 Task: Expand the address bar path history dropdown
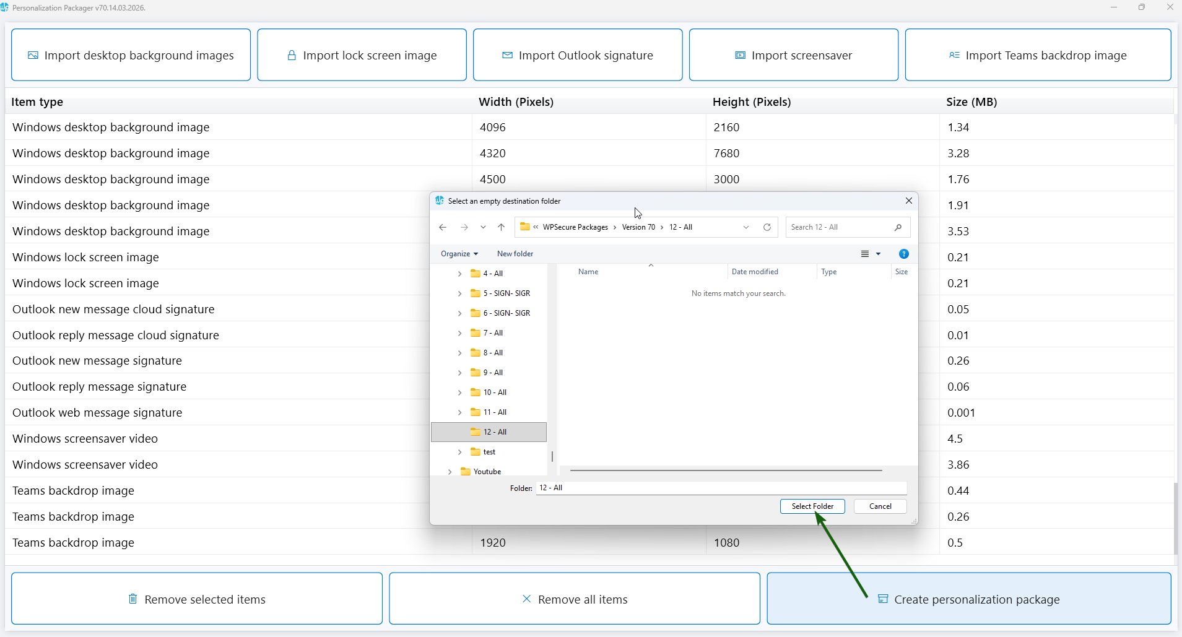coord(746,227)
